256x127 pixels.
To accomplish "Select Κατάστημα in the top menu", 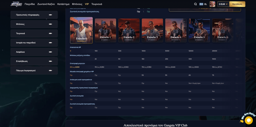I will point(63,4).
